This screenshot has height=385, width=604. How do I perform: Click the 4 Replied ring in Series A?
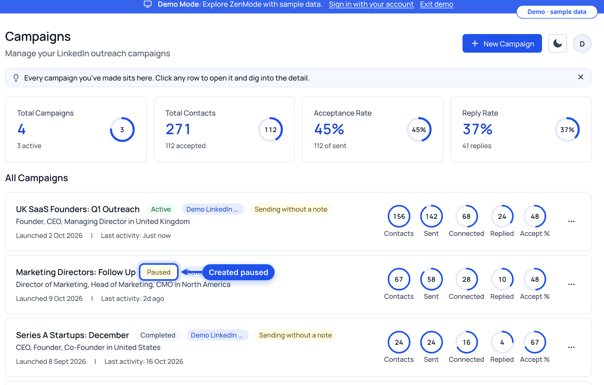(502, 342)
